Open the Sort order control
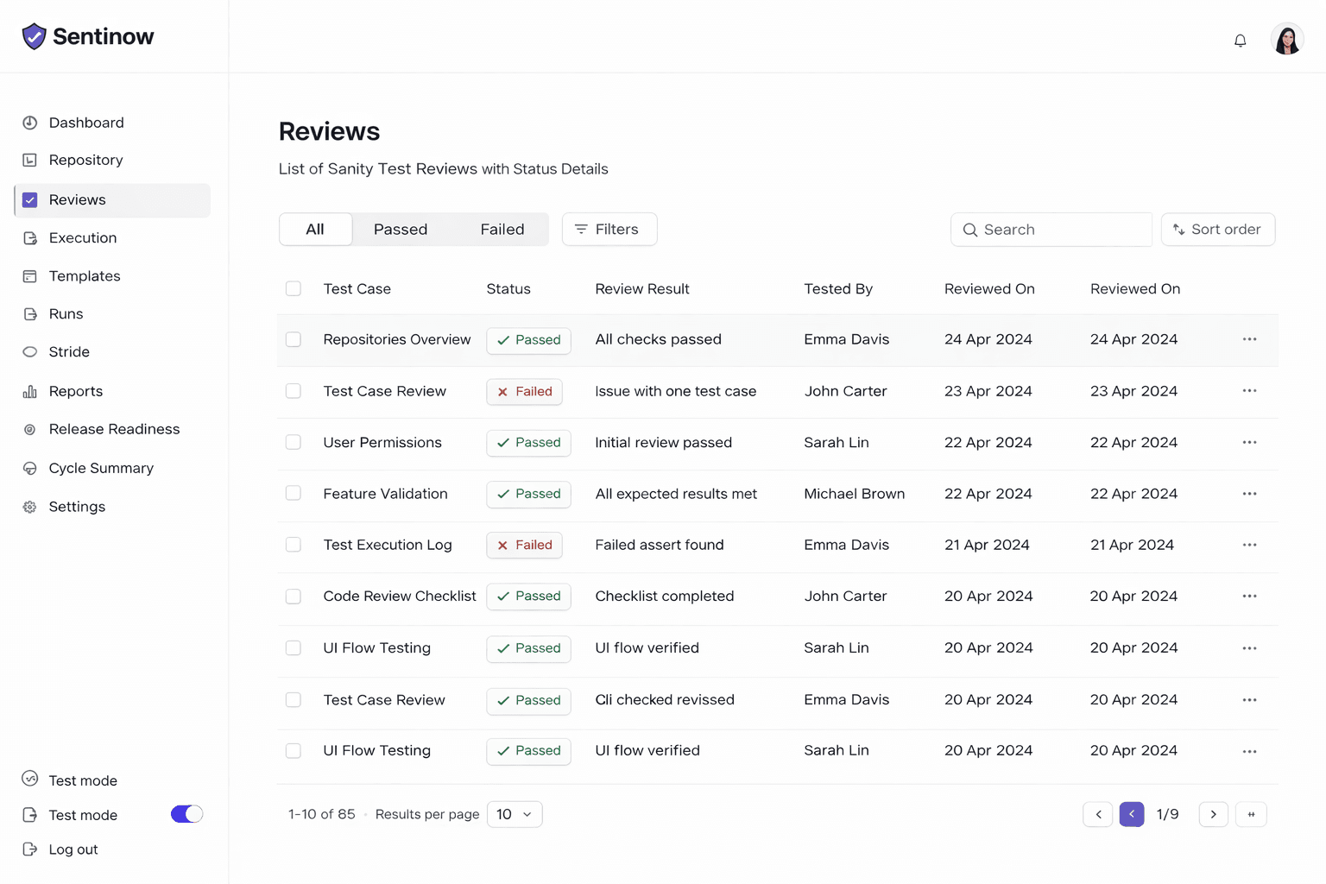Screen dimensions: 1326x884 tap(1218, 229)
